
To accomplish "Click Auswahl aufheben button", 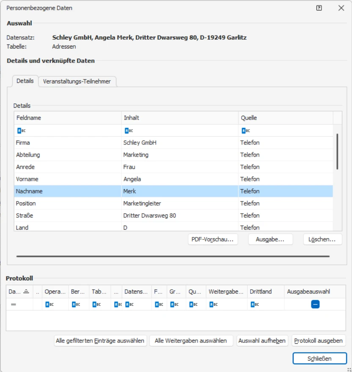I will pos(262,341).
